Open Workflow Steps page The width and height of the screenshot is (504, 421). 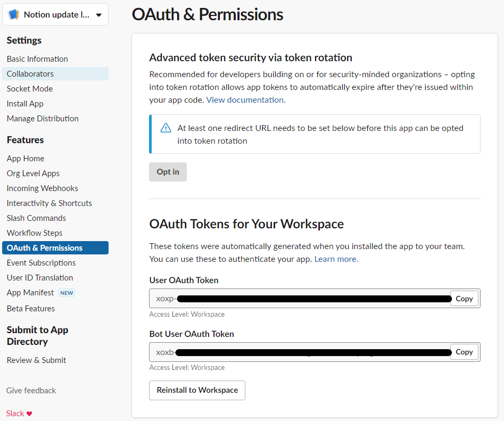[x=35, y=233]
